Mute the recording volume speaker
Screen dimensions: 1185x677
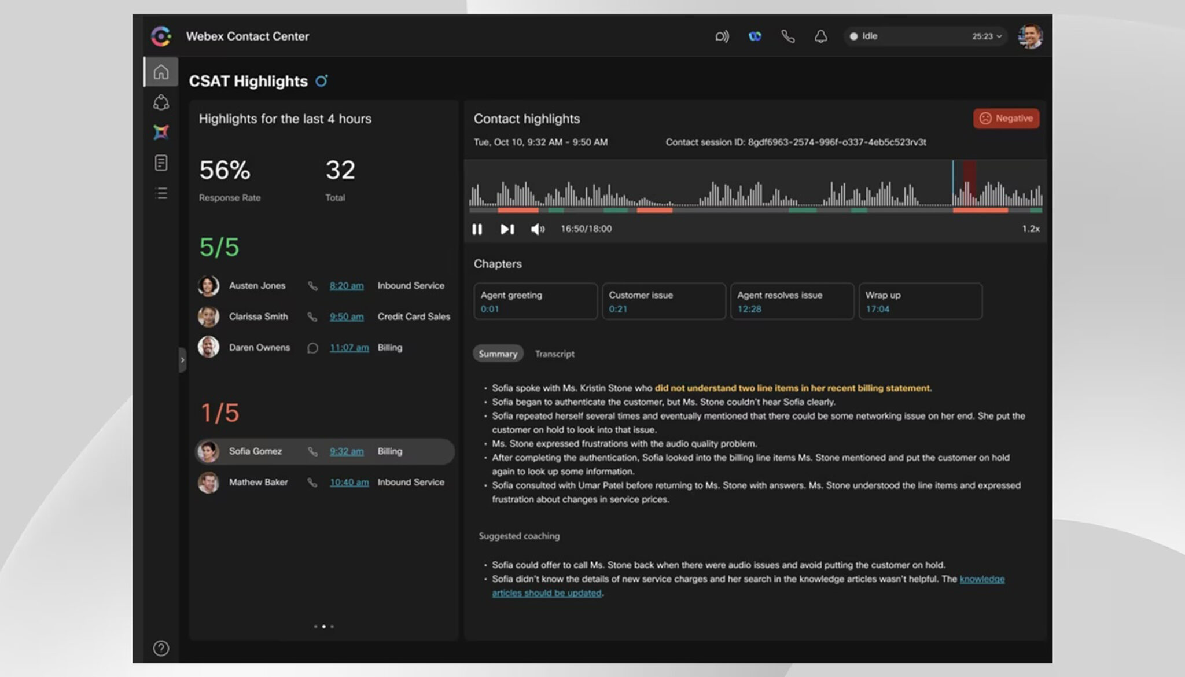[x=538, y=229]
